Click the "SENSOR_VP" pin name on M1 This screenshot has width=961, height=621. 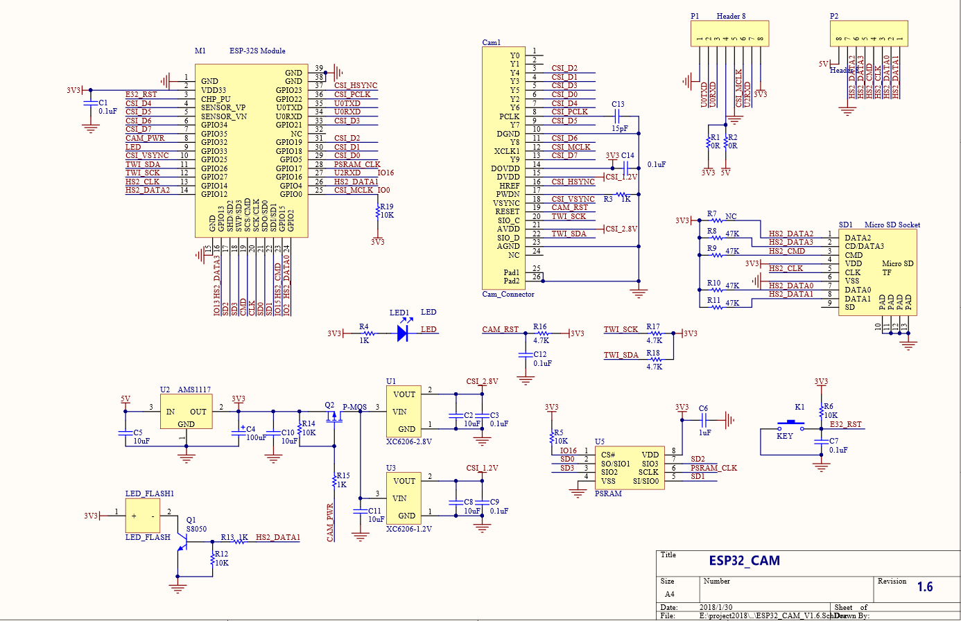[x=223, y=107]
